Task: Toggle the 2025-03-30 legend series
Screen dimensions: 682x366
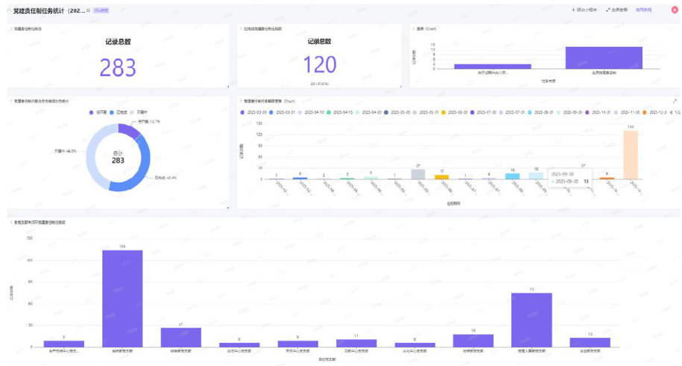Action: pos(256,112)
